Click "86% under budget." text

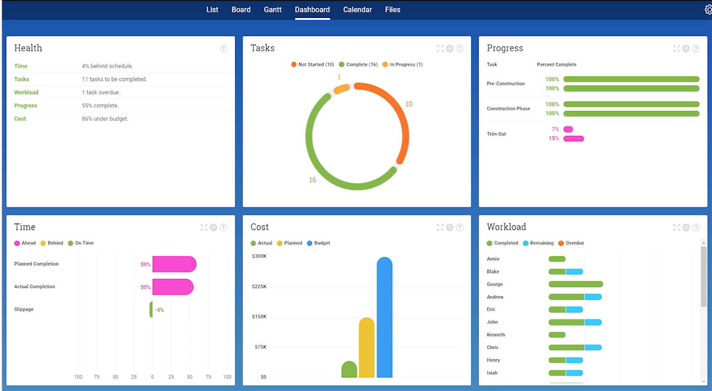105,119
